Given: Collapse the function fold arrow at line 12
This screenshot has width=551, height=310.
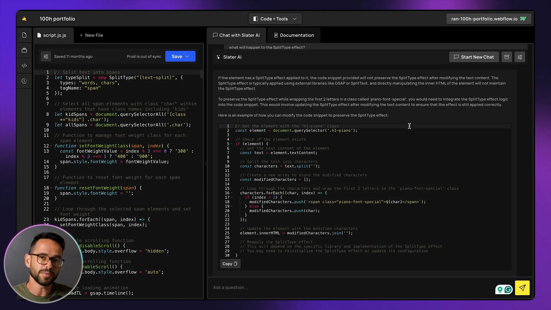Looking at the screenshot, I should [x=51, y=146].
